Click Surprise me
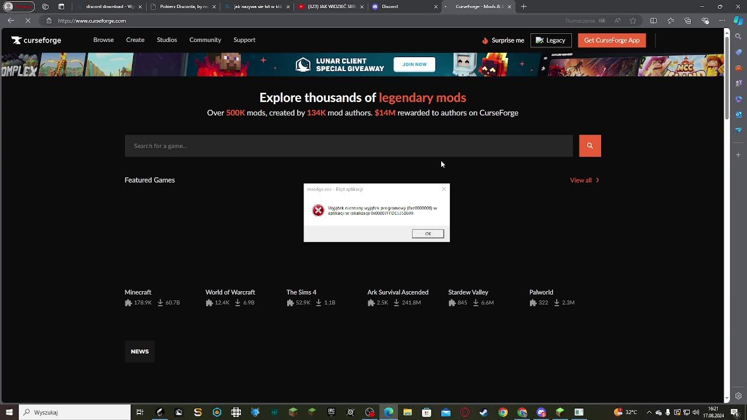 (x=503, y=40)
